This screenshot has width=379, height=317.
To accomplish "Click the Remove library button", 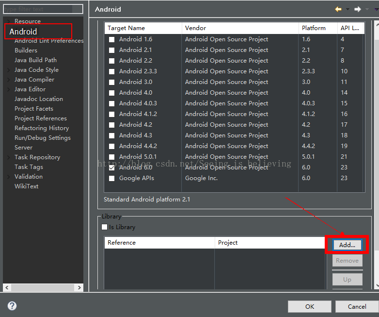I will 347,261.
